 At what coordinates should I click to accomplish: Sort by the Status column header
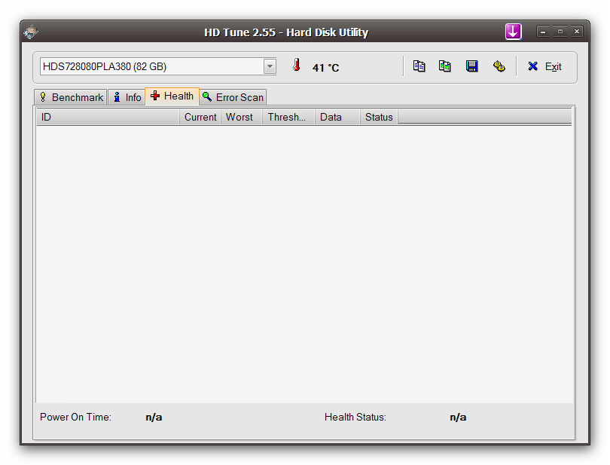click(x=379, y=118)
